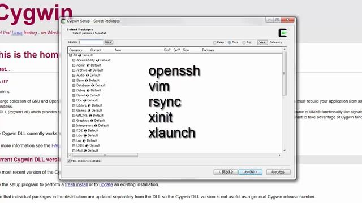Open the Linux link in page tagline
362x203 pixels.
[17, 33]
